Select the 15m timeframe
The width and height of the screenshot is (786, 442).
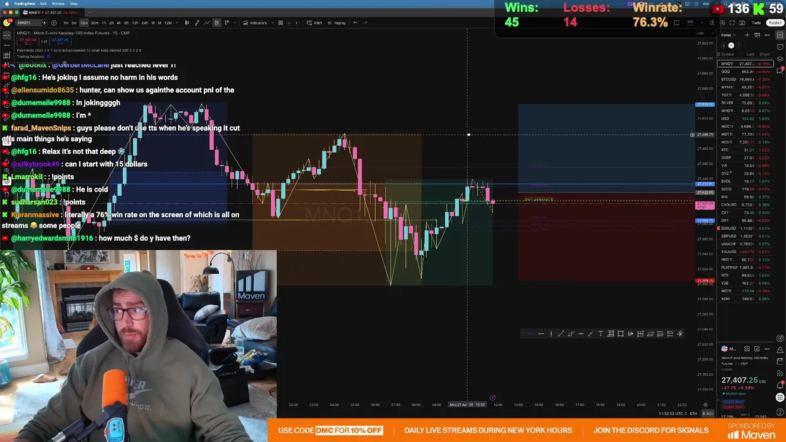pos(84,23)
